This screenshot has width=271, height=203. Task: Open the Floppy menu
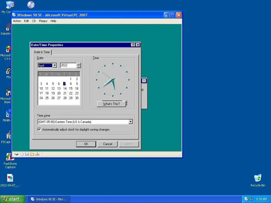pyautogui.click(x=43, y=21)
